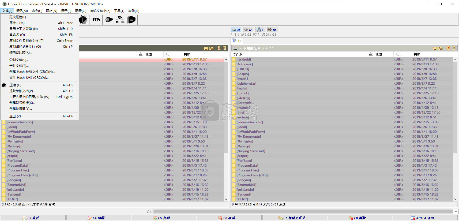
Task: Click F4 编辑 button
Action: point(99,218)
